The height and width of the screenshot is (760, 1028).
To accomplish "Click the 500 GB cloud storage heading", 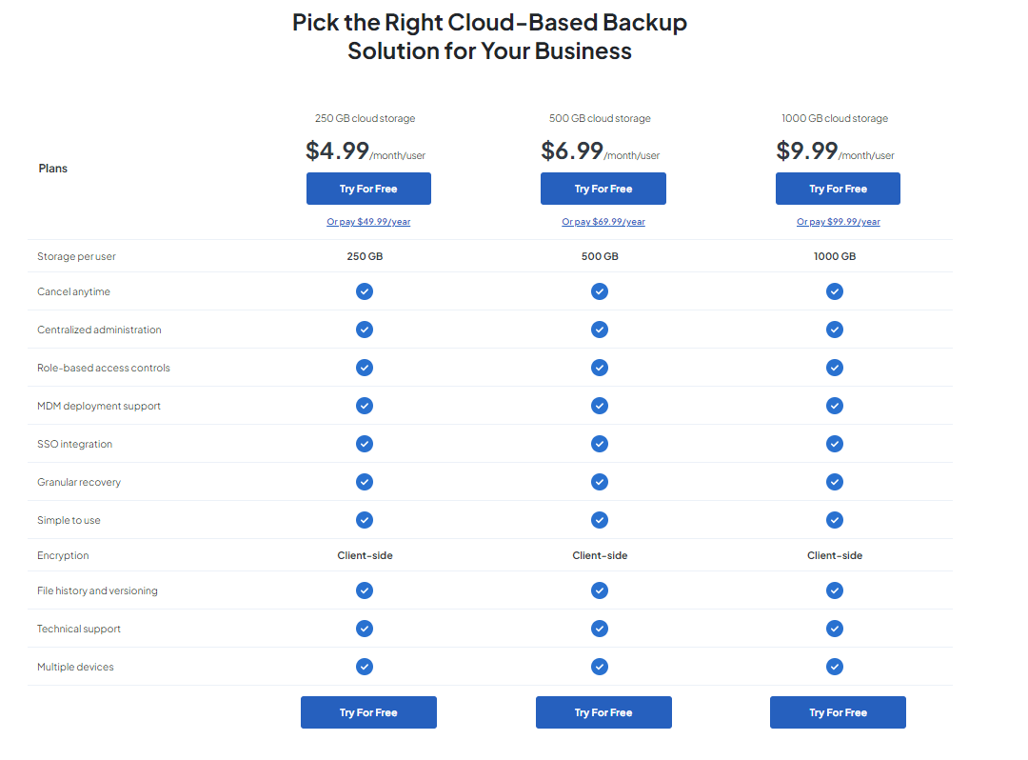I will 600,118.
